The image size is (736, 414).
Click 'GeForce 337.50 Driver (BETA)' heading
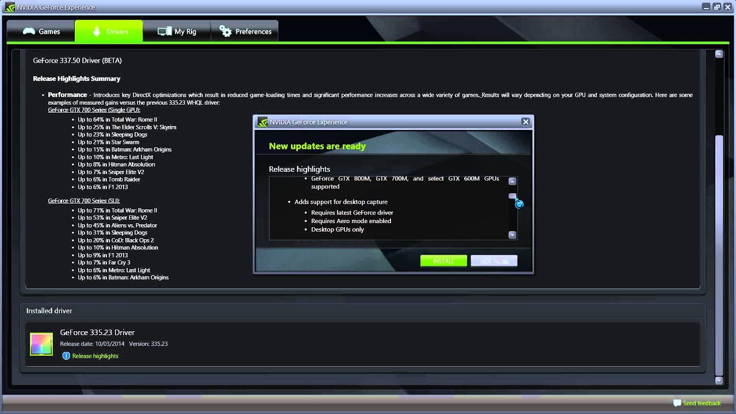(77, 60)
